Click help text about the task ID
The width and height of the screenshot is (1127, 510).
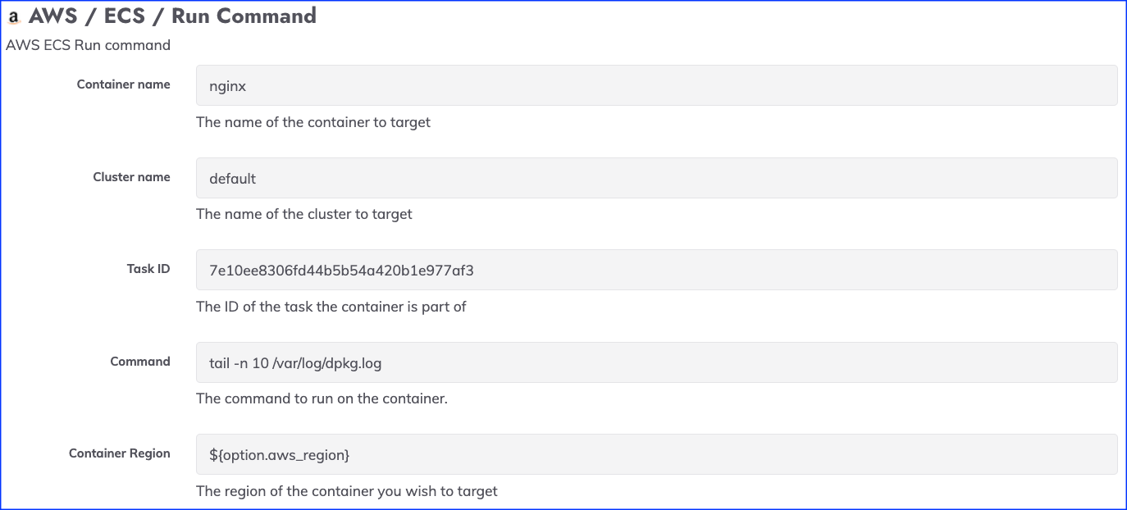(331, 307)
